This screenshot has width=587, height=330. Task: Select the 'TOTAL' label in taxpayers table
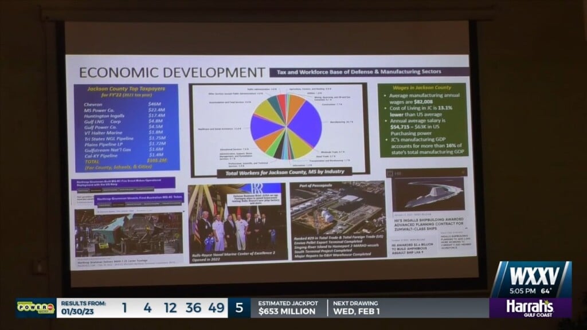tap(92, 162)
